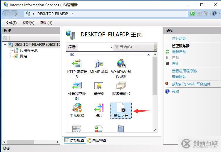Click the 查看网站 link
This screenshot has width=221, height=152.
tap(179, 77)
